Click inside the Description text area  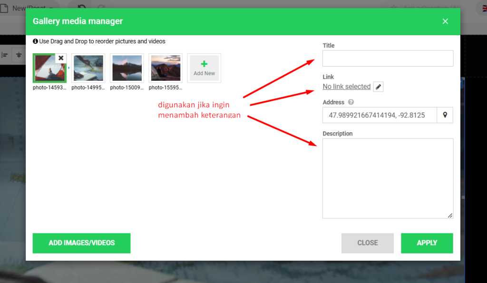click(388, 178)
